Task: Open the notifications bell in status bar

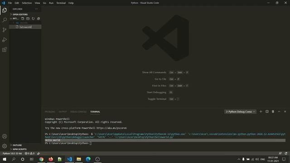Action: 286,153
